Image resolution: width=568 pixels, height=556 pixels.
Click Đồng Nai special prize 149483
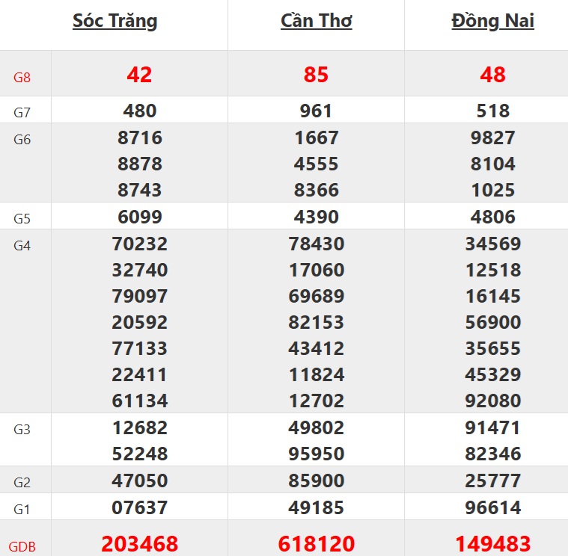[493, 544]
